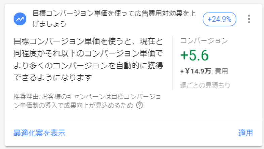Click the empty footer area between 最適化案を表示 and 適用
This screenshot has height=149, width=264.
pyautogui.click(x=151, y=133)
